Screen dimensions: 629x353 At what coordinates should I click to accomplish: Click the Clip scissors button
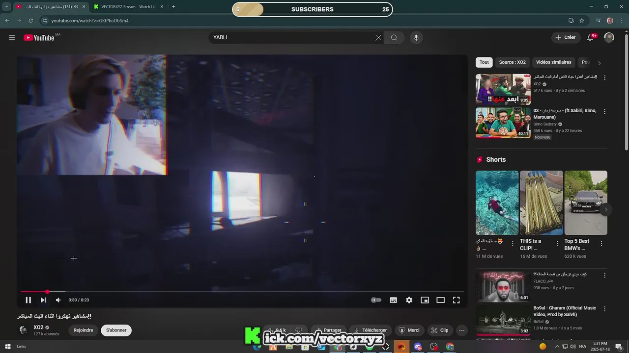pyautogui.click(x=440, y=330)
